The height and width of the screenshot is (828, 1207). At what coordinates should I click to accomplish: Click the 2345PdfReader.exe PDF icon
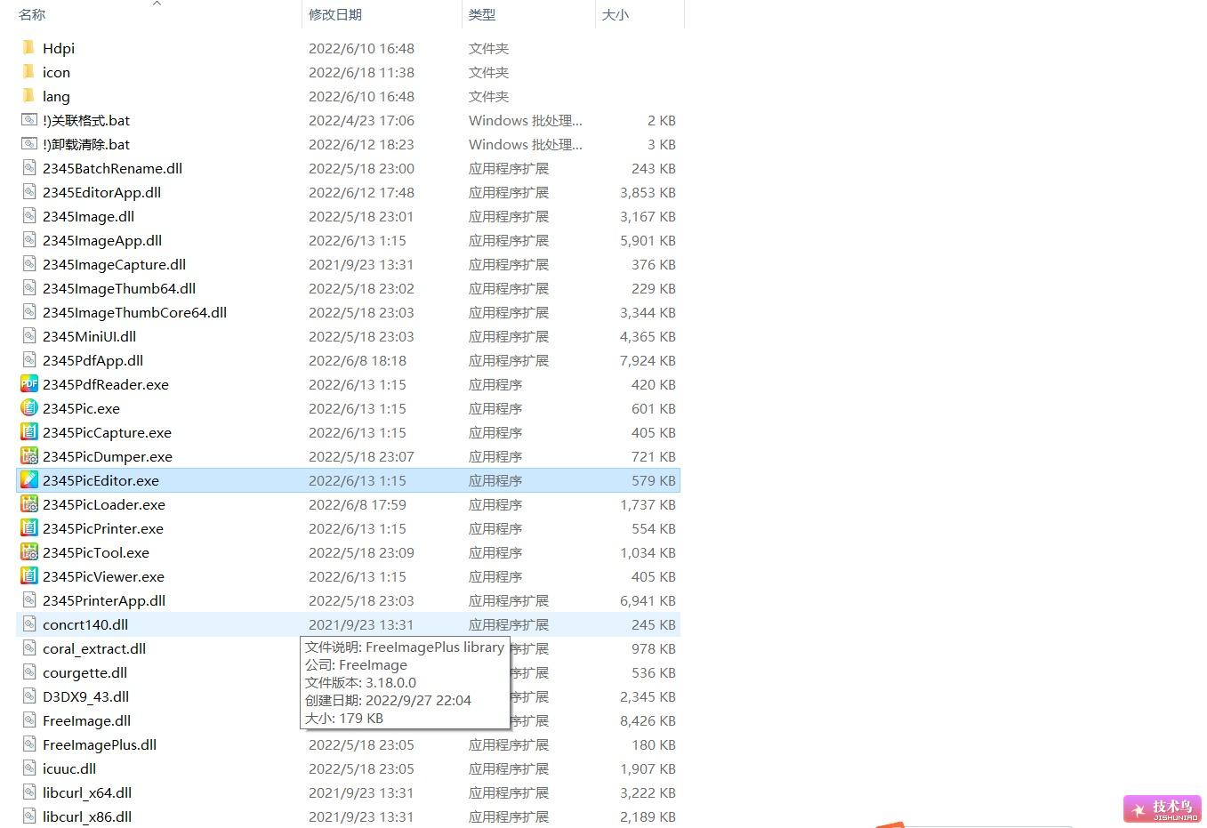coord(28,384)
